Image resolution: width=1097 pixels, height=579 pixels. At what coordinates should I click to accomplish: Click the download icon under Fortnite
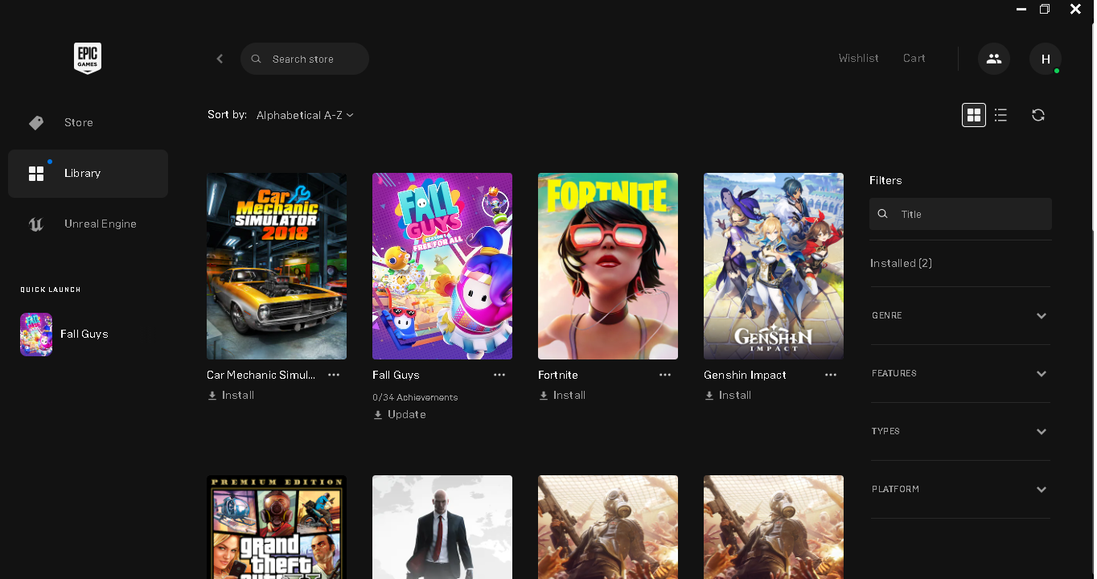(x=544, y=396)
